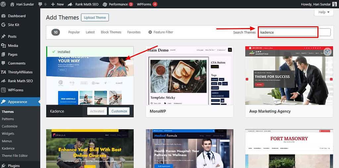Switch to the Block Themes tab
The height and width of the screenshot is (168, 339).
(x=111, y=32)
